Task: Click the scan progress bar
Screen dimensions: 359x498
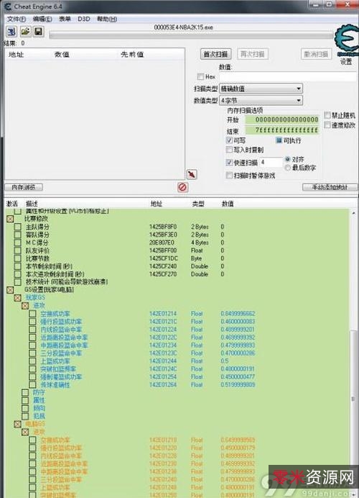Action: pyautogui.click(x=192, y=35)
